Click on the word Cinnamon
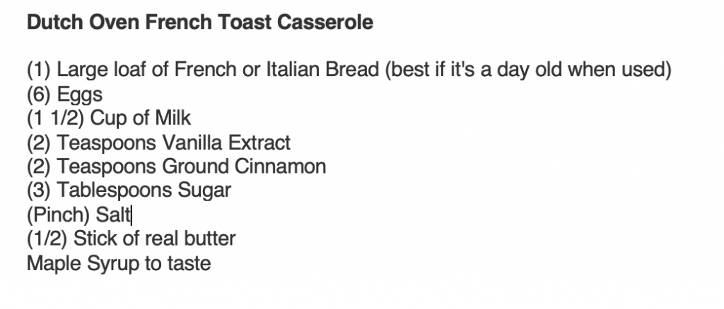 pyautogui.click(x=280, y=166)
